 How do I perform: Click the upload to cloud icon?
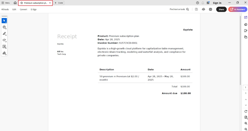[x=203, y=10]
